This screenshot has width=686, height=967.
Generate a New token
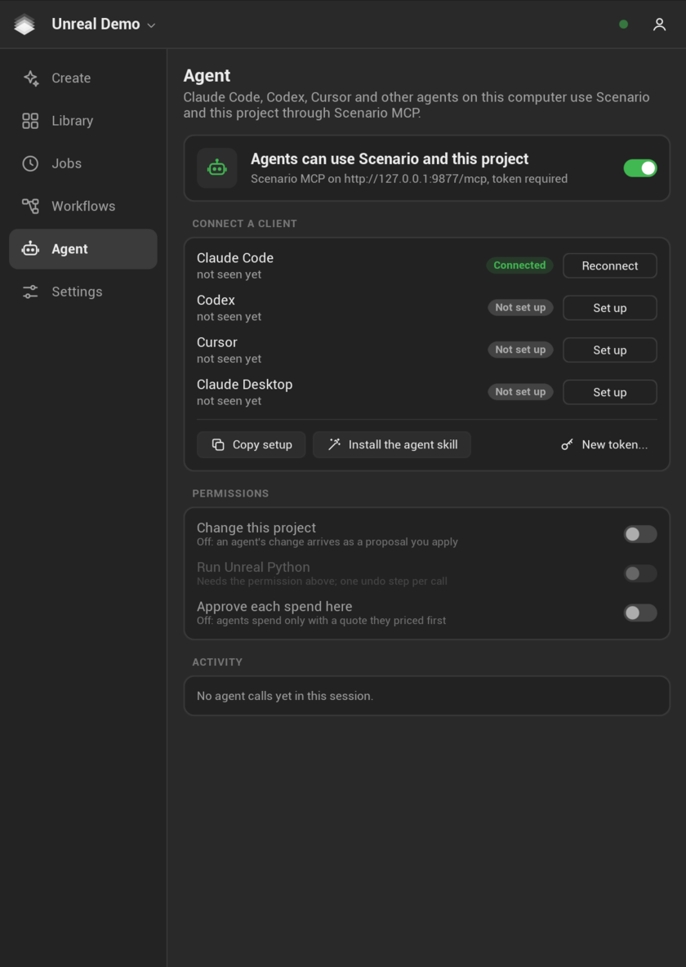coord(604,444)
